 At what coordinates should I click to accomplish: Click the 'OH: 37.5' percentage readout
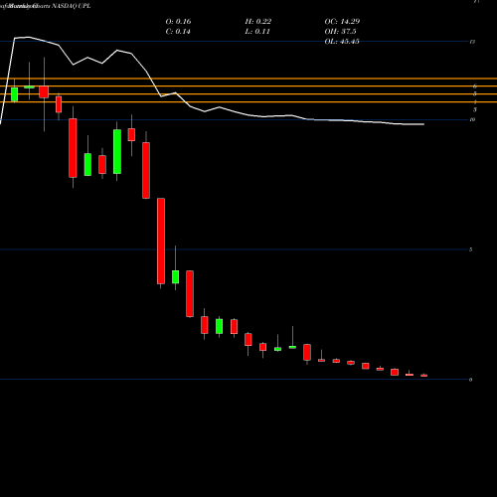(x=340, y=32)
